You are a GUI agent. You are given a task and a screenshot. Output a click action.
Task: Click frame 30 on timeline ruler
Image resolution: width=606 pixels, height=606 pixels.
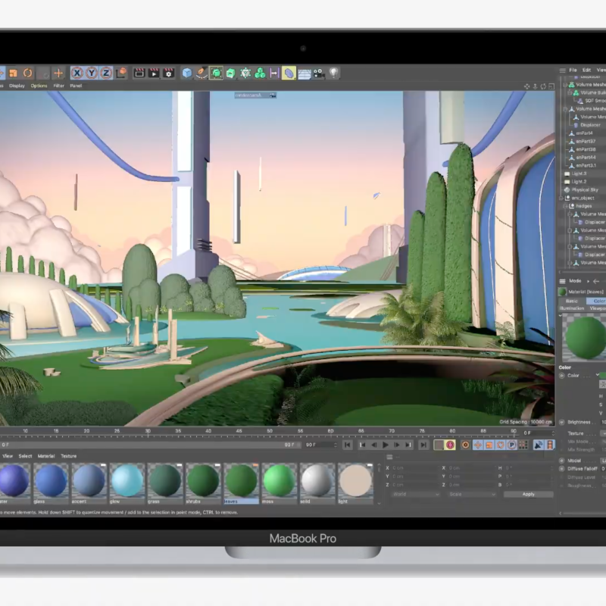coord(148,431)
